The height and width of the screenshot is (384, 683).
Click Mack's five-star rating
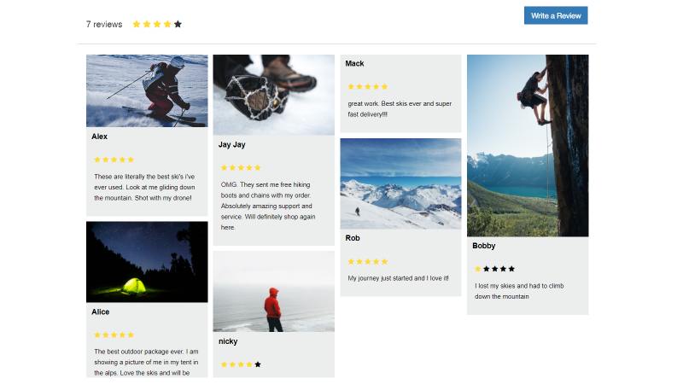[368, 87]
